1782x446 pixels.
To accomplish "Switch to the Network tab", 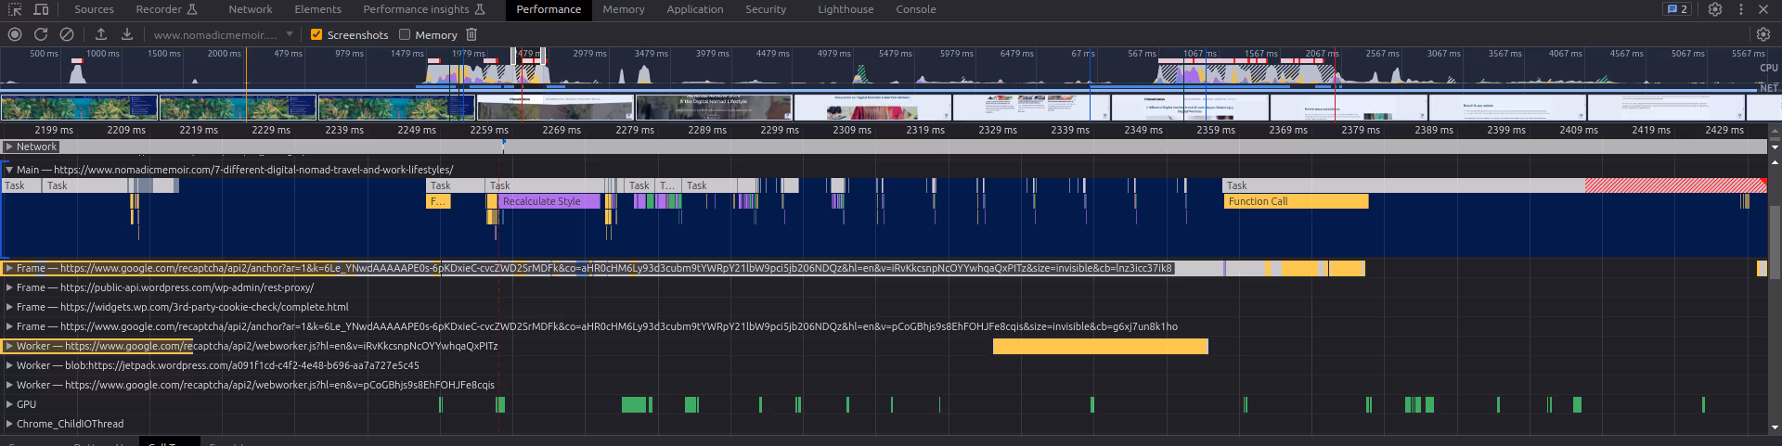I will pyautogui.click(x=251, y=9).
